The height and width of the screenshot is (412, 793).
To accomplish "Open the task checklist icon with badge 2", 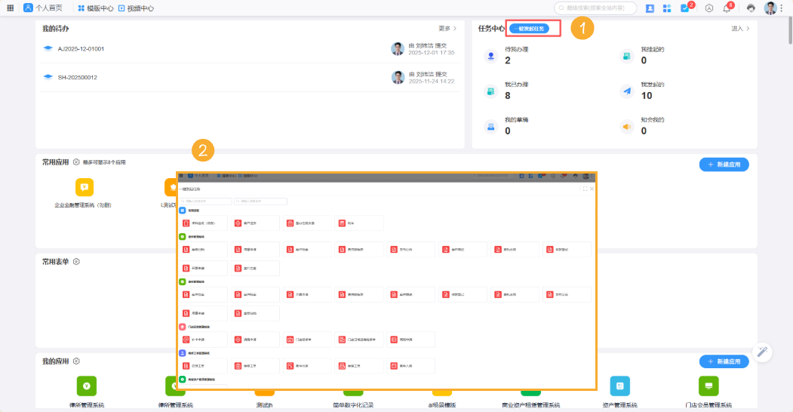I will pos(685,8).
